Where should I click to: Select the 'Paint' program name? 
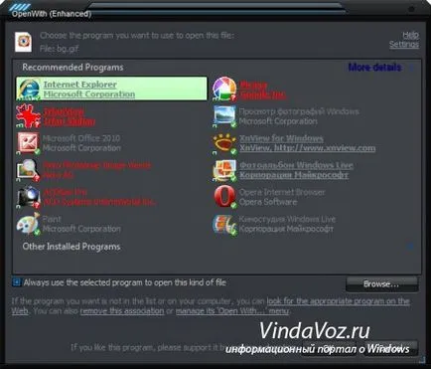tap(52, 219)
